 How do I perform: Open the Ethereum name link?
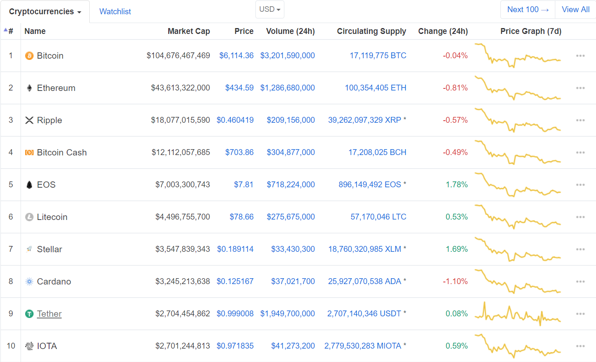[x=56, y=88]
